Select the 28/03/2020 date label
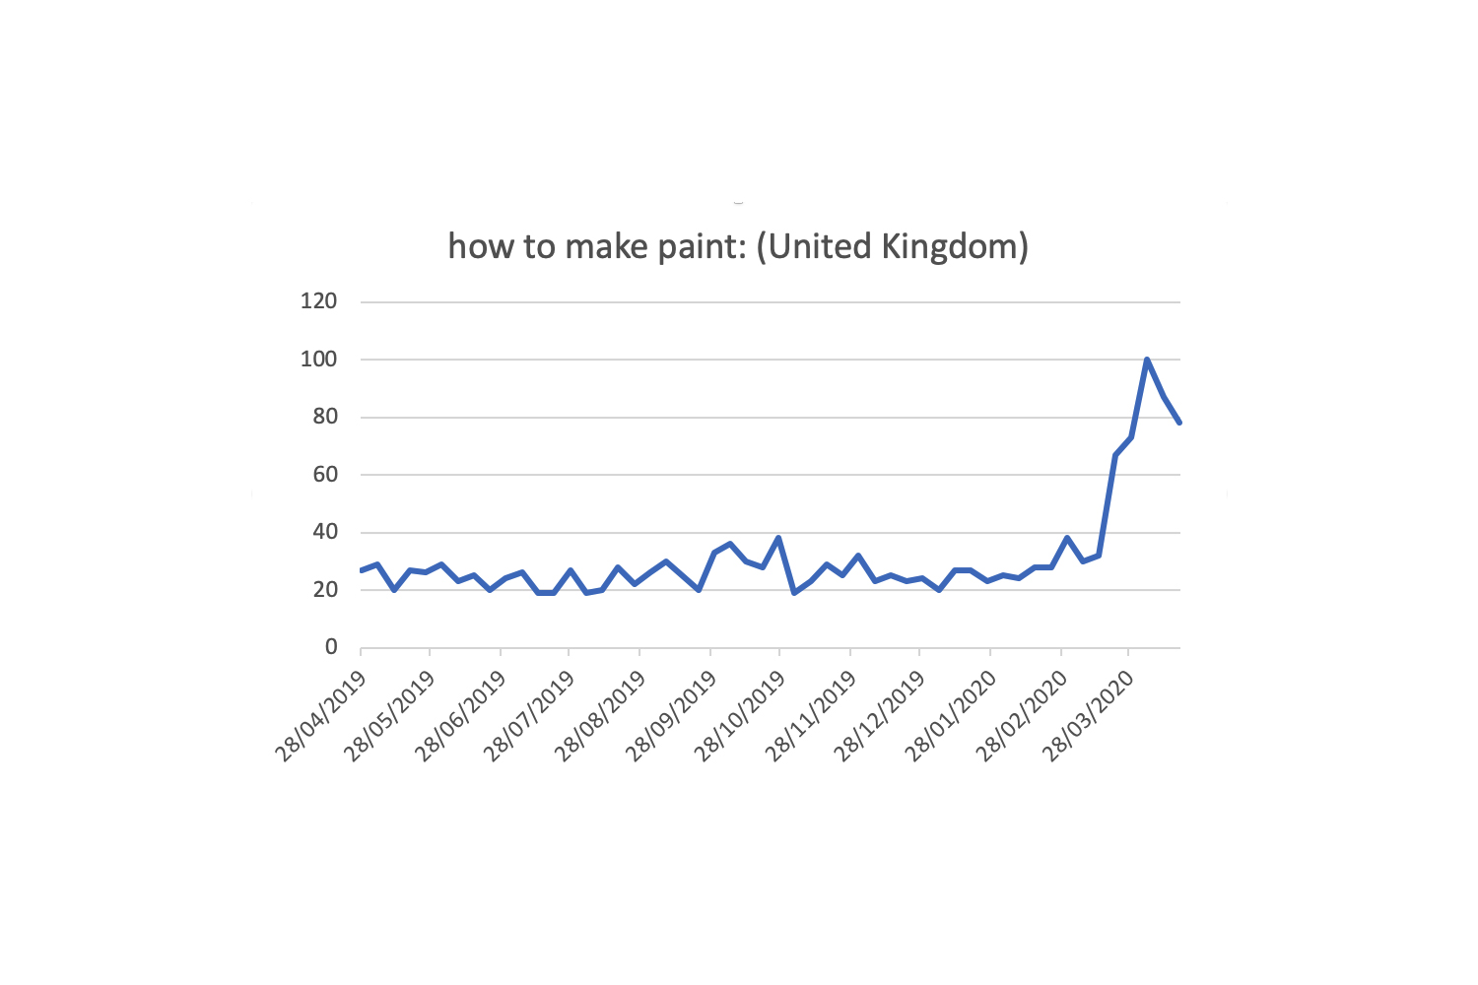This screenshot has height=985, width=1478. [1089, 716]
